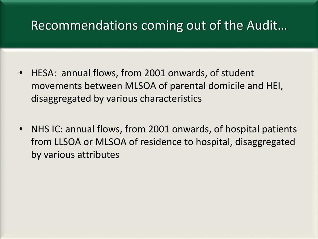Viewport: 318px width, 239px height.
Task: Click the word 'Recommendations' in the header
Action: pos(84,25)
